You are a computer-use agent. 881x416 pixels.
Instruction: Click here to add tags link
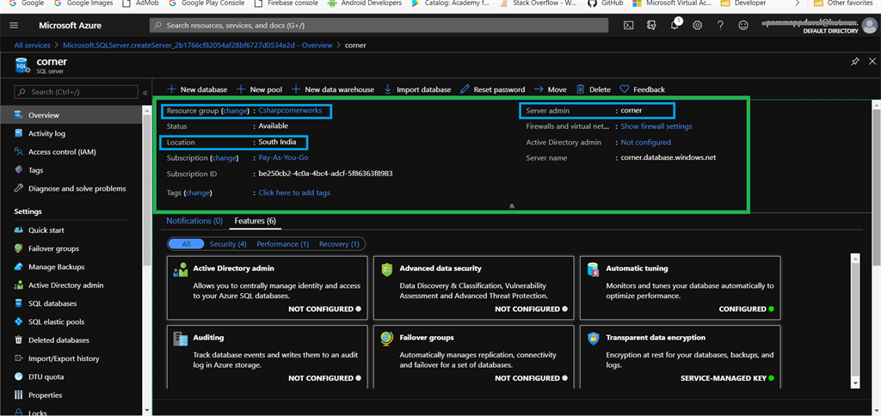pyautogui.click(x=294, y=193)
